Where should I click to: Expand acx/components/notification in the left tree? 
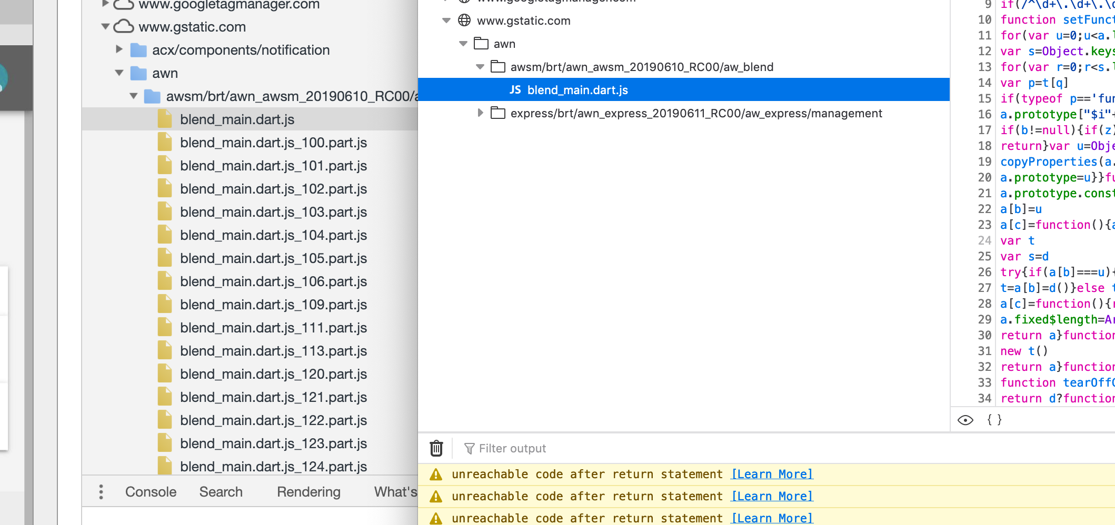118,50
